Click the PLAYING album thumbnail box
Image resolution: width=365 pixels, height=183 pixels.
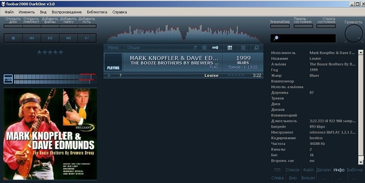[x=113, y=62]
